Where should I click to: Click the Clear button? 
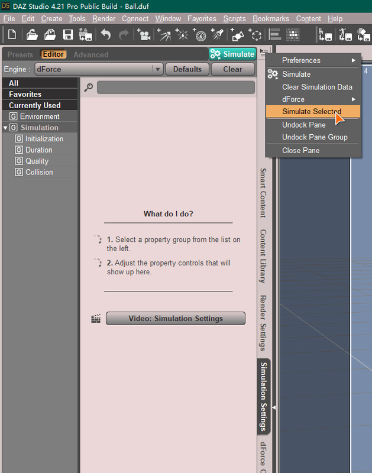pyautogui.click(x=232, y=69)
